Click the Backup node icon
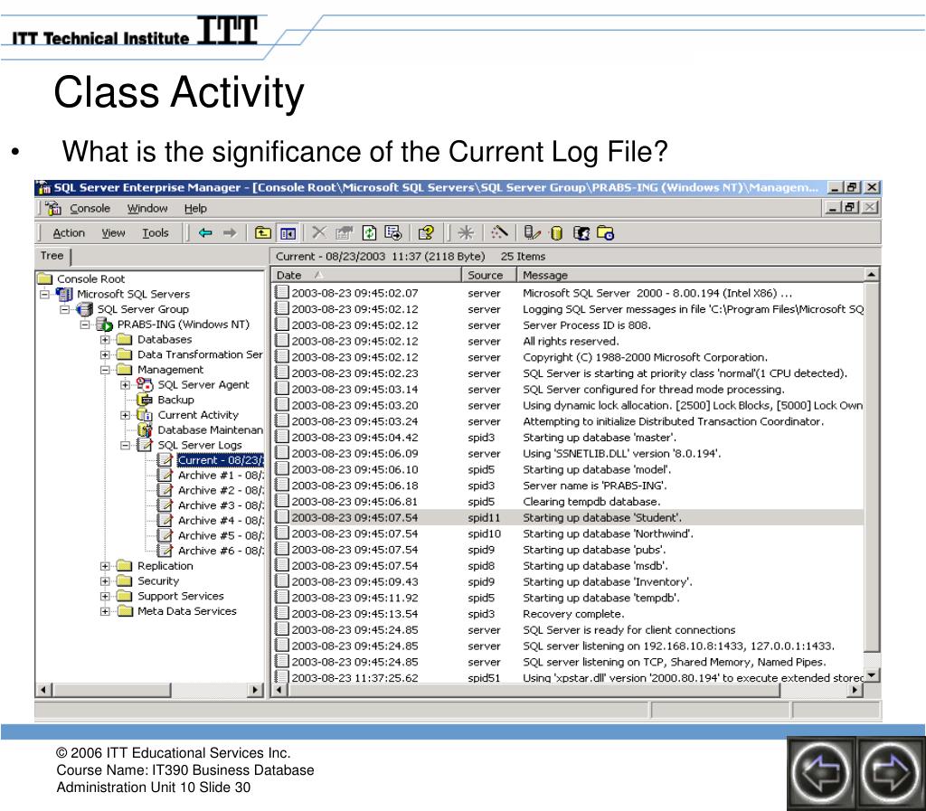This screenshot has height=811, width=926. (x=145, y=400)
